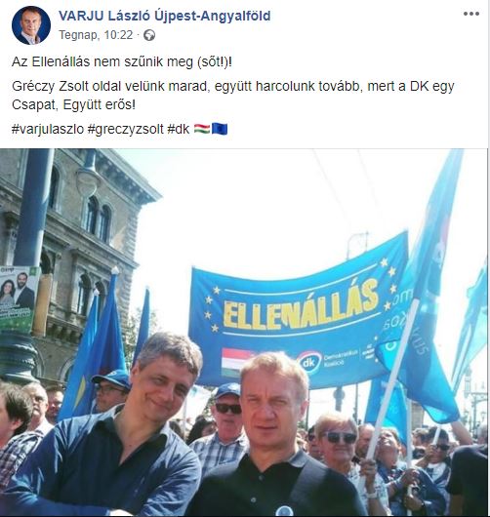Click the street lamp head in the photo
Viewport: 490px width, 517px height.
pos(89,178)
